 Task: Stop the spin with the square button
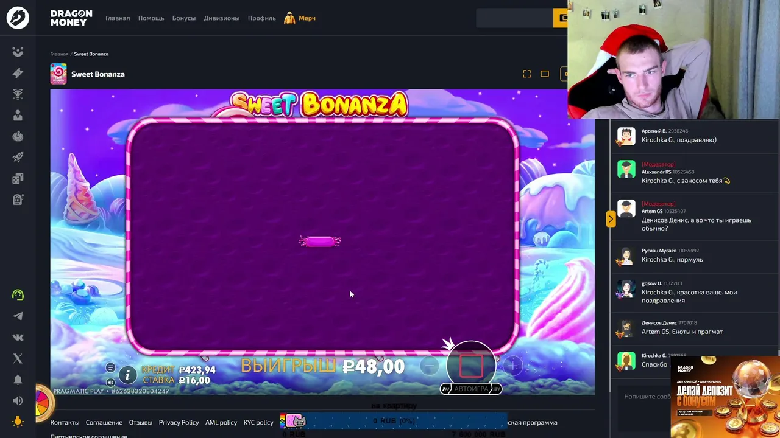(x=471, y=365)
